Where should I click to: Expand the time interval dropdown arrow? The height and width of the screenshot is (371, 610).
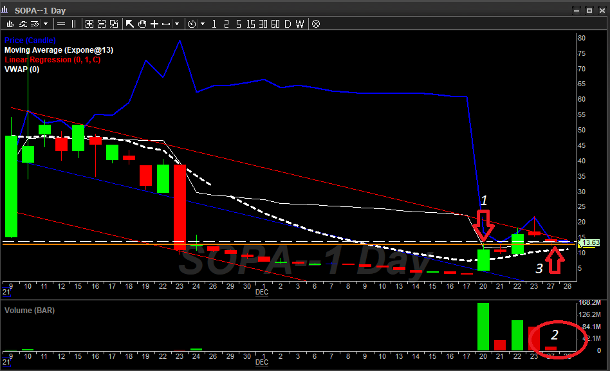click(x=203, y=24)
